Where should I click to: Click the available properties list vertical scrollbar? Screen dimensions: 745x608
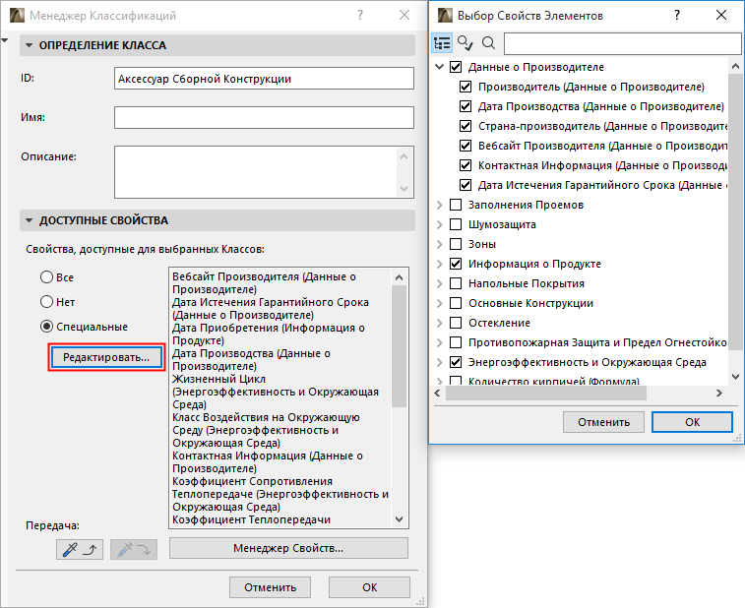[x=400, y=345]
